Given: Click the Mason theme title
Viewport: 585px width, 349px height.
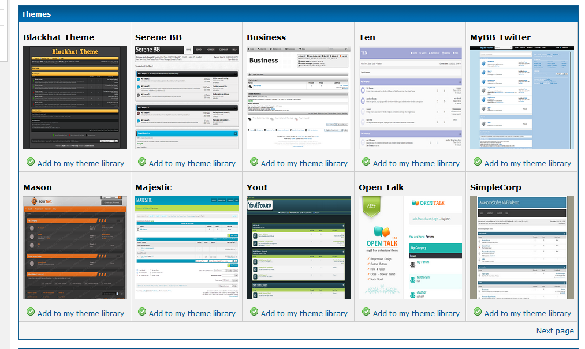Looking at the screenshot, I should point(38,187).
